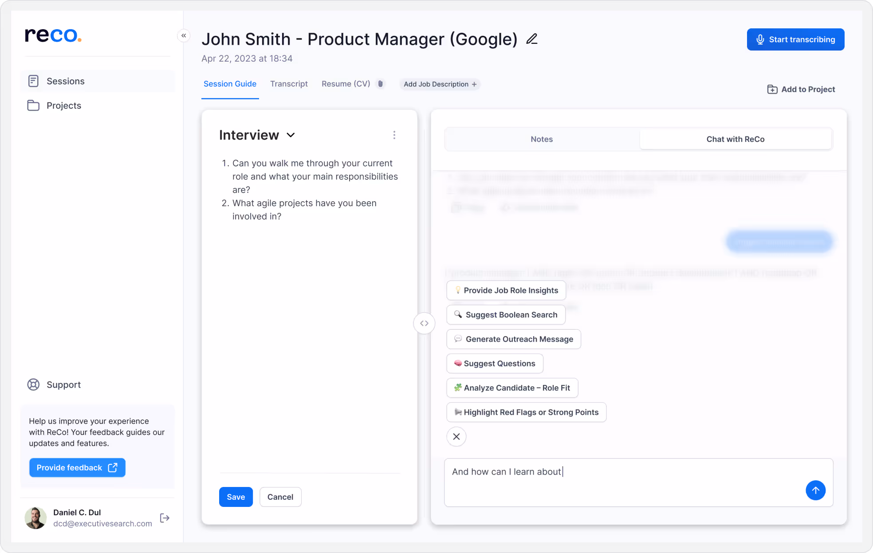Click the logout icon next to Daniel C. Dul
Viewport: 873px width, 553px height.
pyautogui.click(x=165, y=518)
